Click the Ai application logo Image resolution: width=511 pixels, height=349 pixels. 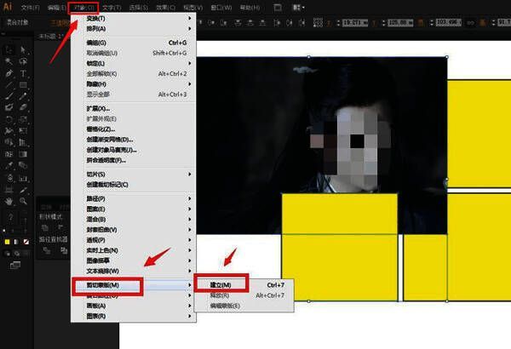click(8, 7)
